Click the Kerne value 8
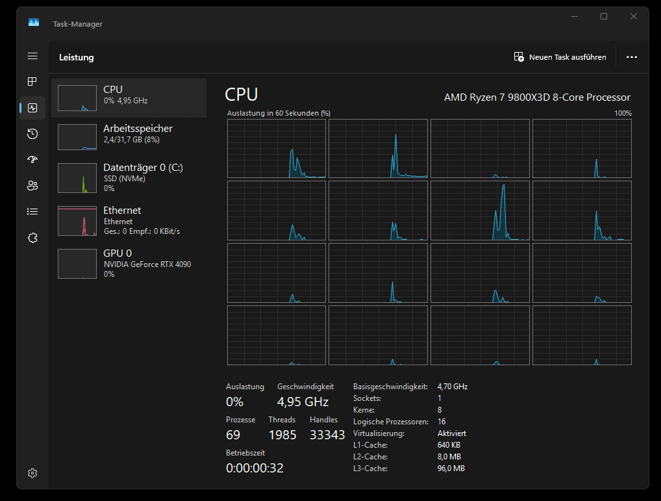 point(440,410)
